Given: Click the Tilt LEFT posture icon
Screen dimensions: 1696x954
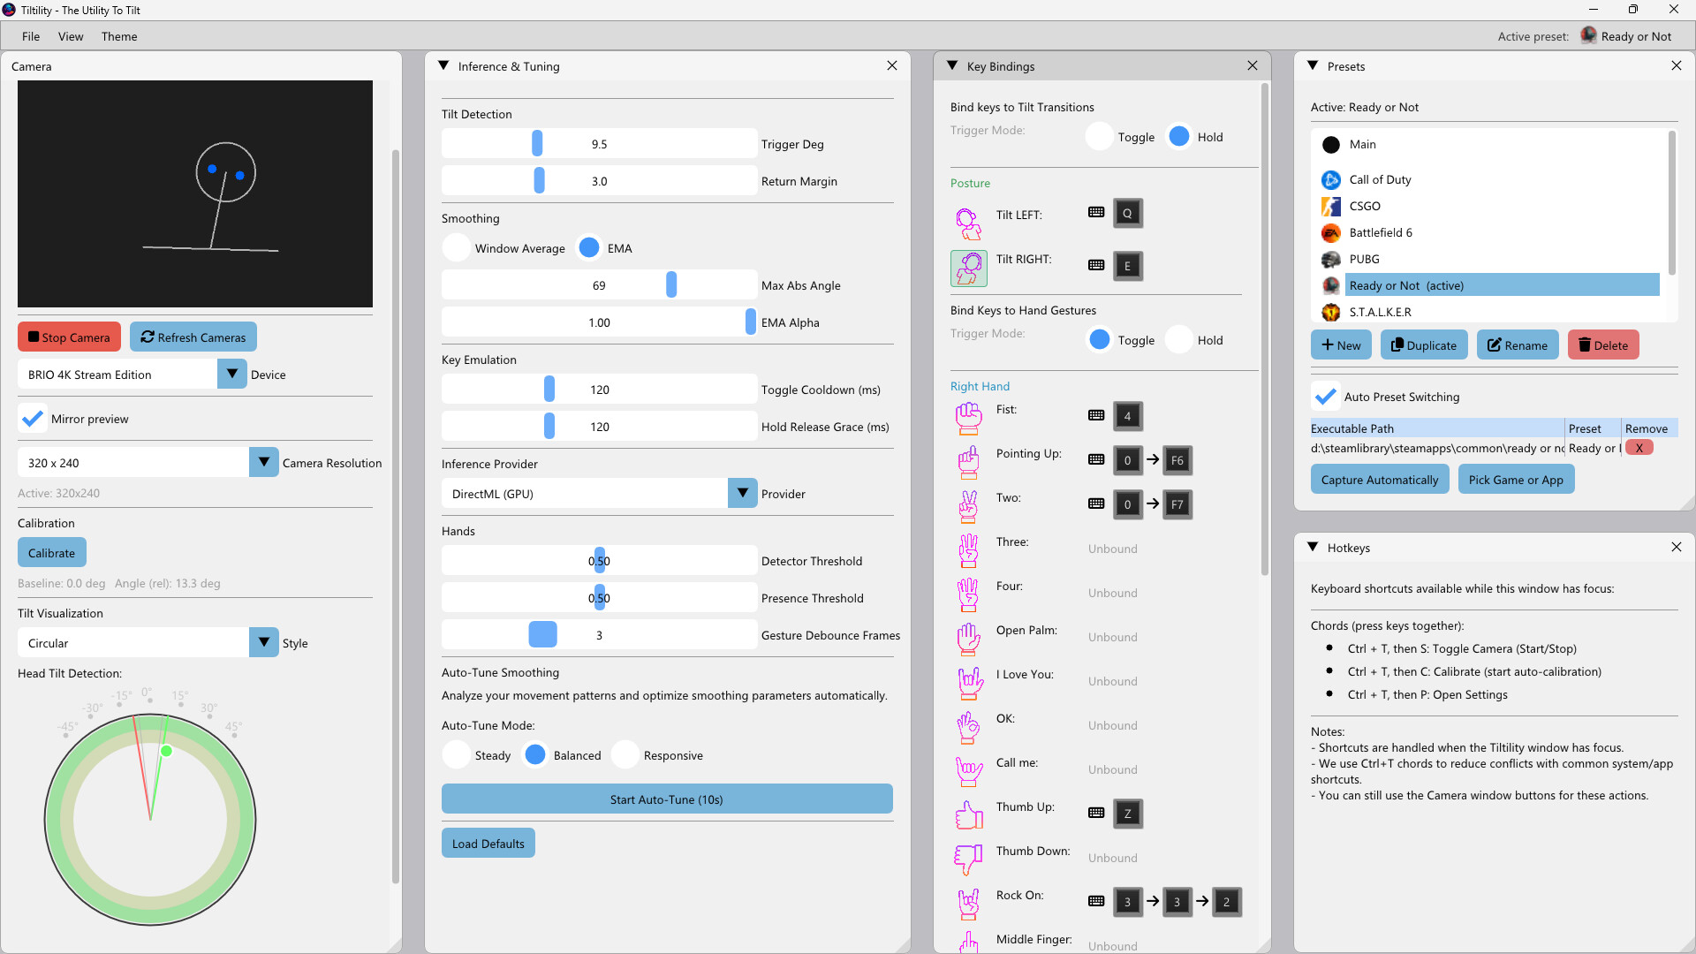Looking at the screenshot, I should click(x=968, y=223).
